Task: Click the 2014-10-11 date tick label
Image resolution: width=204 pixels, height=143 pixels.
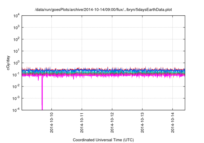Action: pos(82,123)
